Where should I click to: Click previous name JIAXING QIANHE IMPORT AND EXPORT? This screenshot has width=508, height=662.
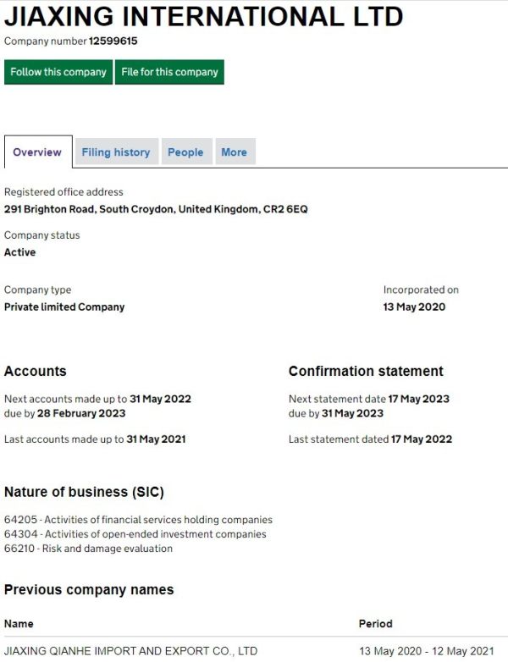[x=130, y=650]
